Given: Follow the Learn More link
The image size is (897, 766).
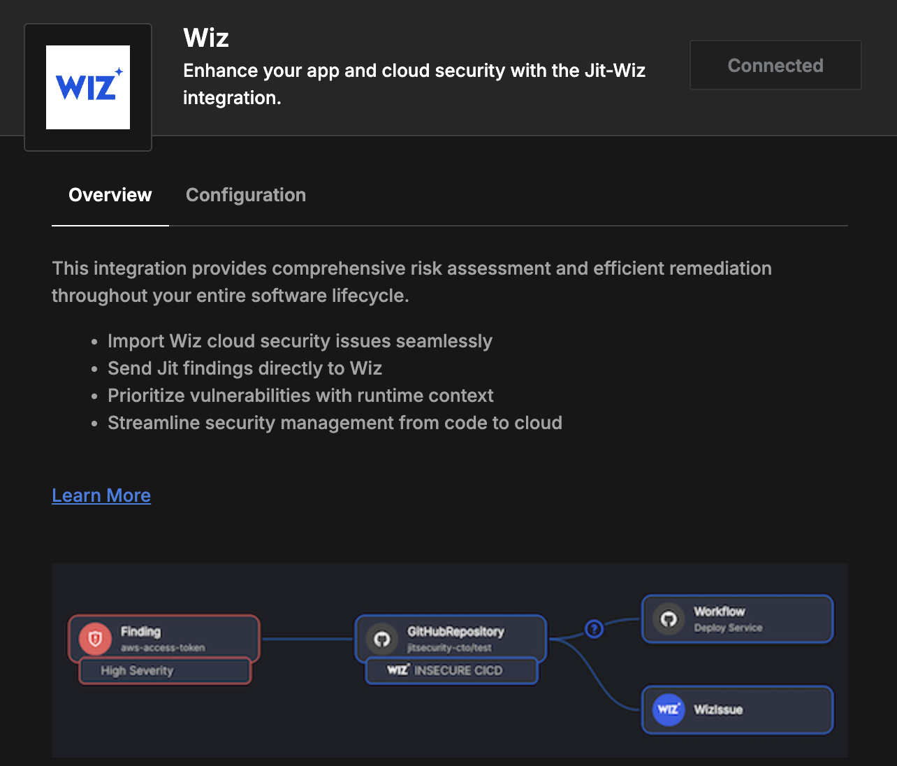Looking at the screenshot, I should tap(101, 496).
